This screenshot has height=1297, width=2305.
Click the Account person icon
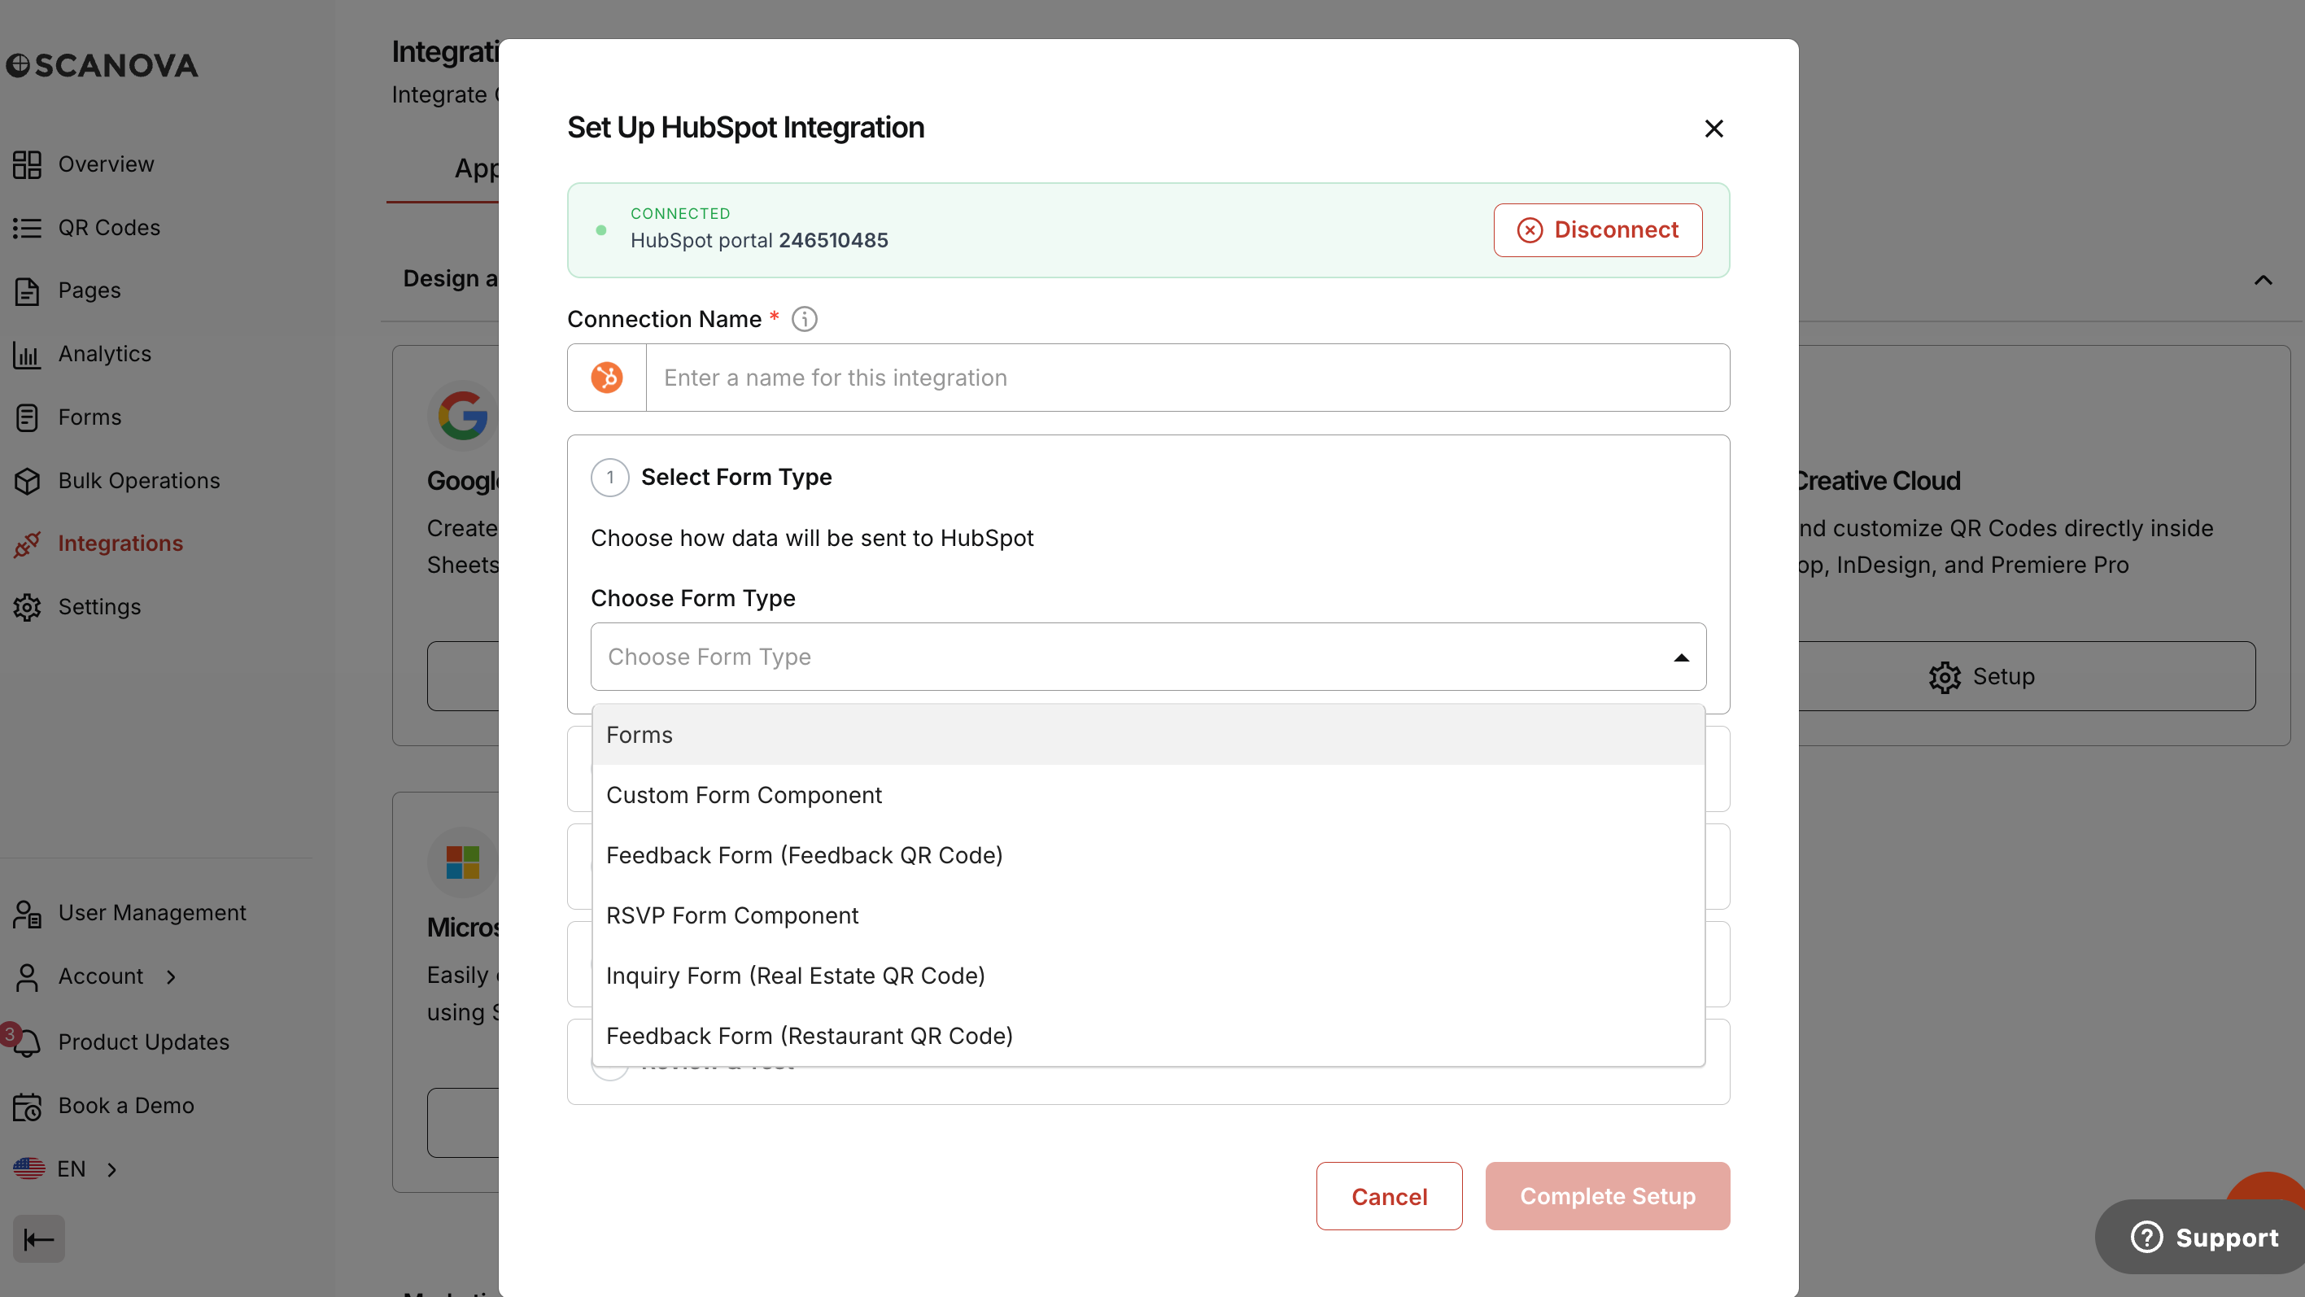[x=27, y=977]
